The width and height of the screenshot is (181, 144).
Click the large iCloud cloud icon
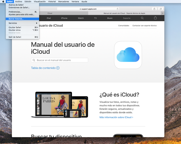(128, 55)
